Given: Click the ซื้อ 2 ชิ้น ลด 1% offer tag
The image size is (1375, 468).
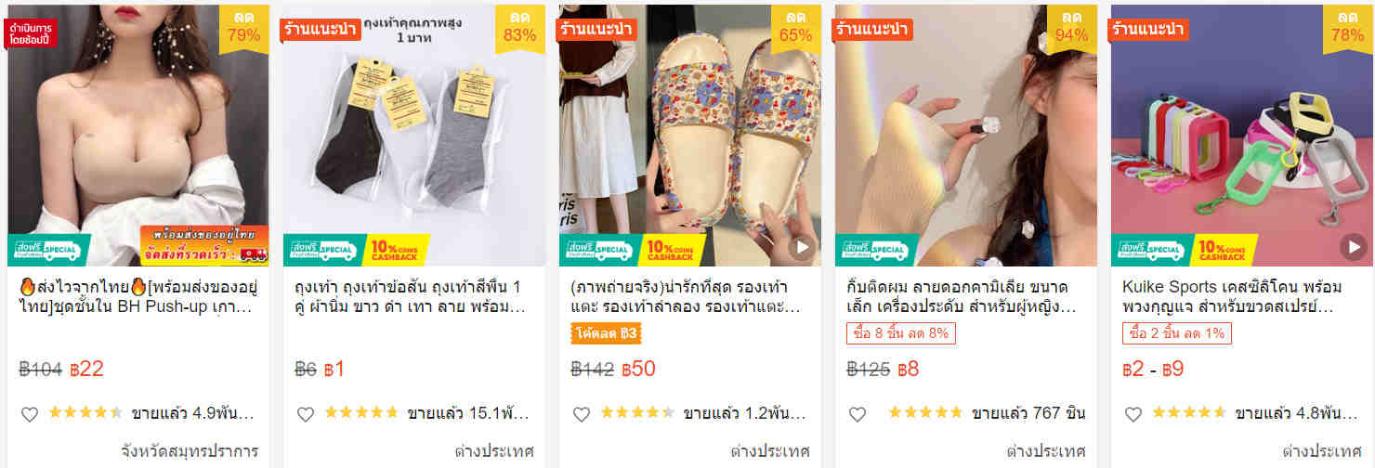Looking at the screenshot, I should point(1176,333).
